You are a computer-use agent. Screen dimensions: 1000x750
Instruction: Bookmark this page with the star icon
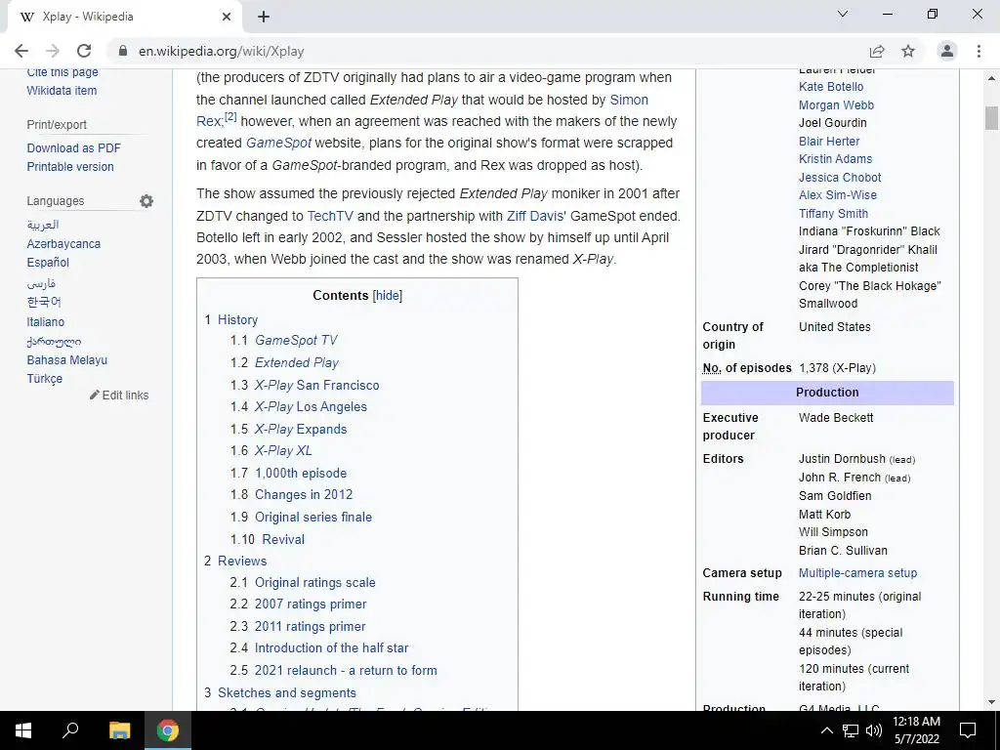click(908, 51)
